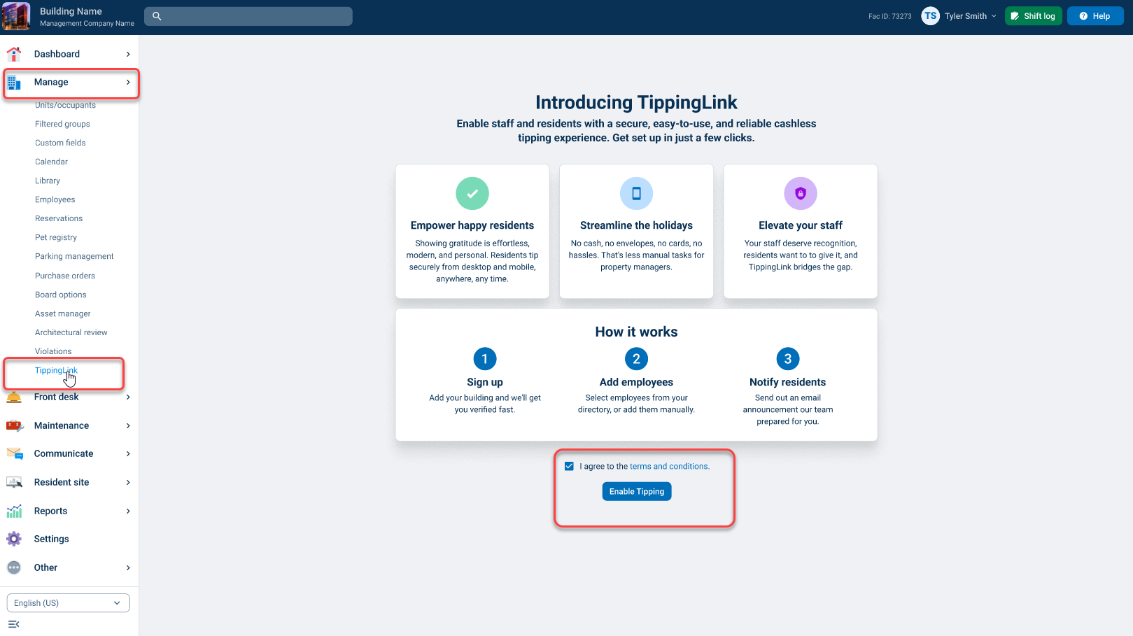The image size is (1133, 636).
Task: Open Violations menu item
Action: click(x=53, y=351)
